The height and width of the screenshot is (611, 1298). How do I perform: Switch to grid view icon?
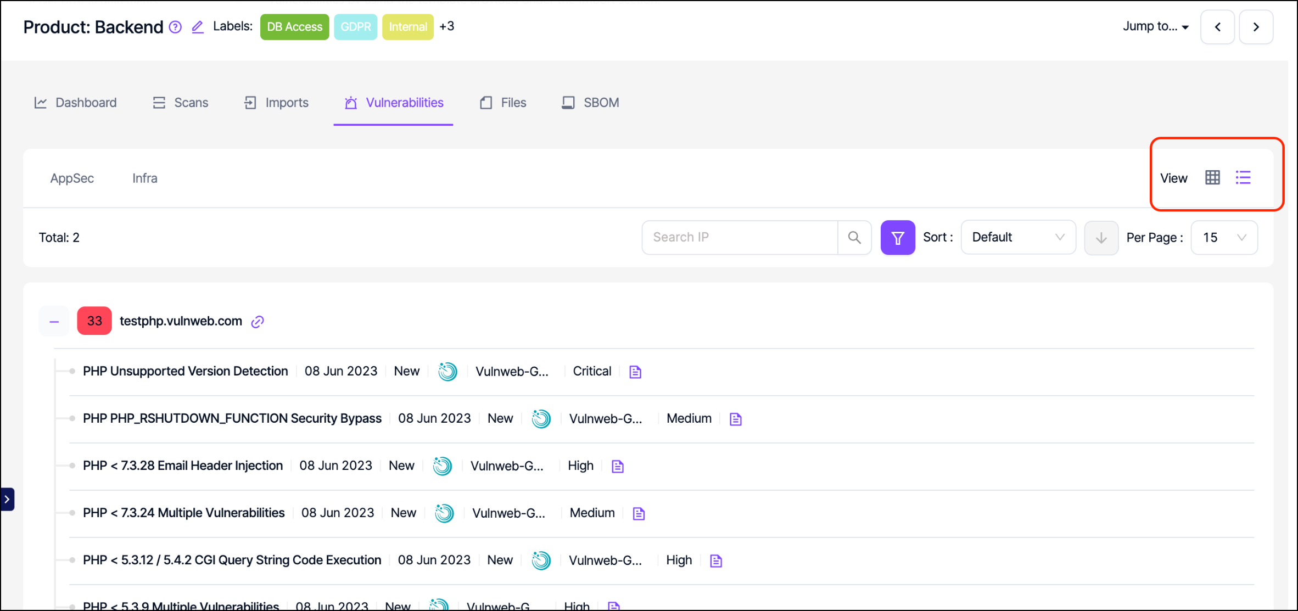click(1212, 178)
